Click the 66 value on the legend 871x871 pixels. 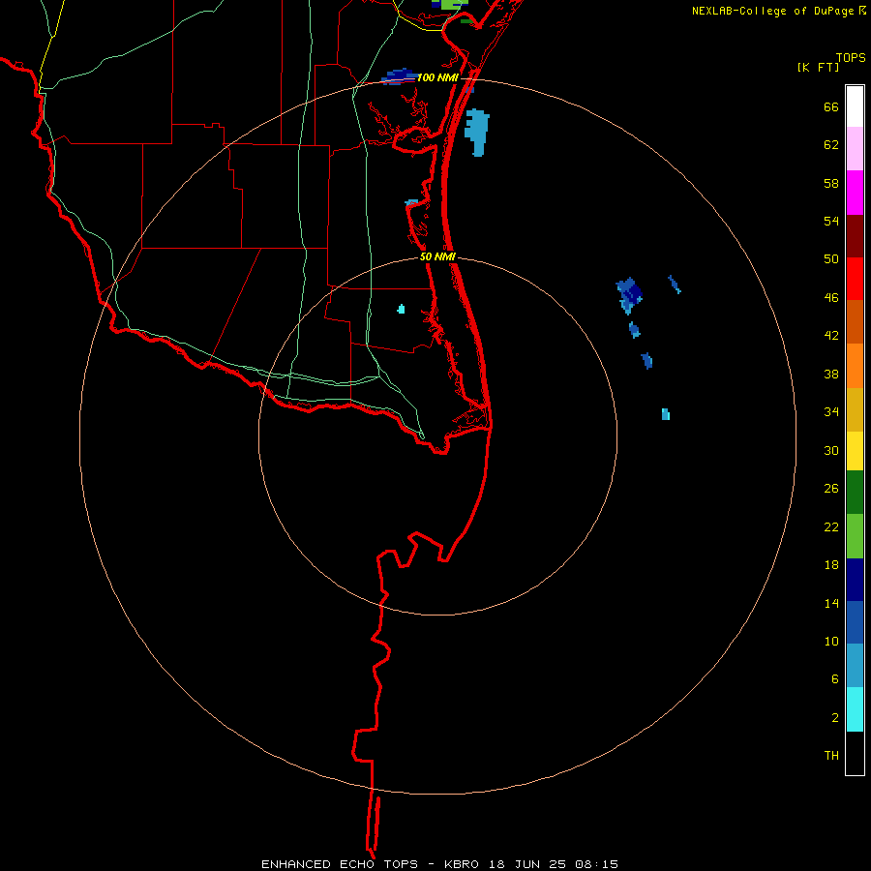point(831,106)
